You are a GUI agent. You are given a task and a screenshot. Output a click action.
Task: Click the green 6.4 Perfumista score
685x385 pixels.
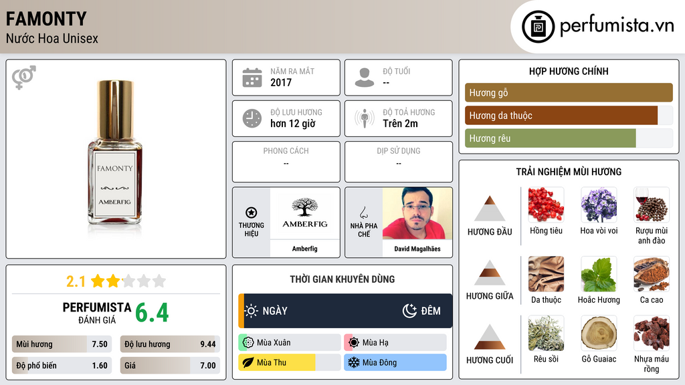[152, 313]
